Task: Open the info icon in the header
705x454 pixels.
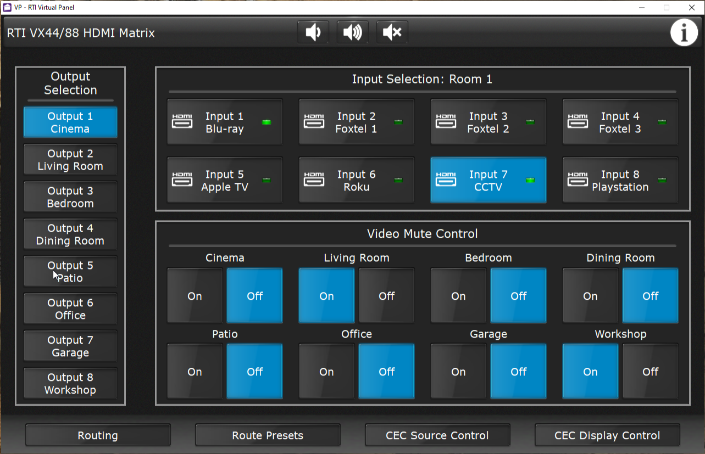Action: coord(684,33)
